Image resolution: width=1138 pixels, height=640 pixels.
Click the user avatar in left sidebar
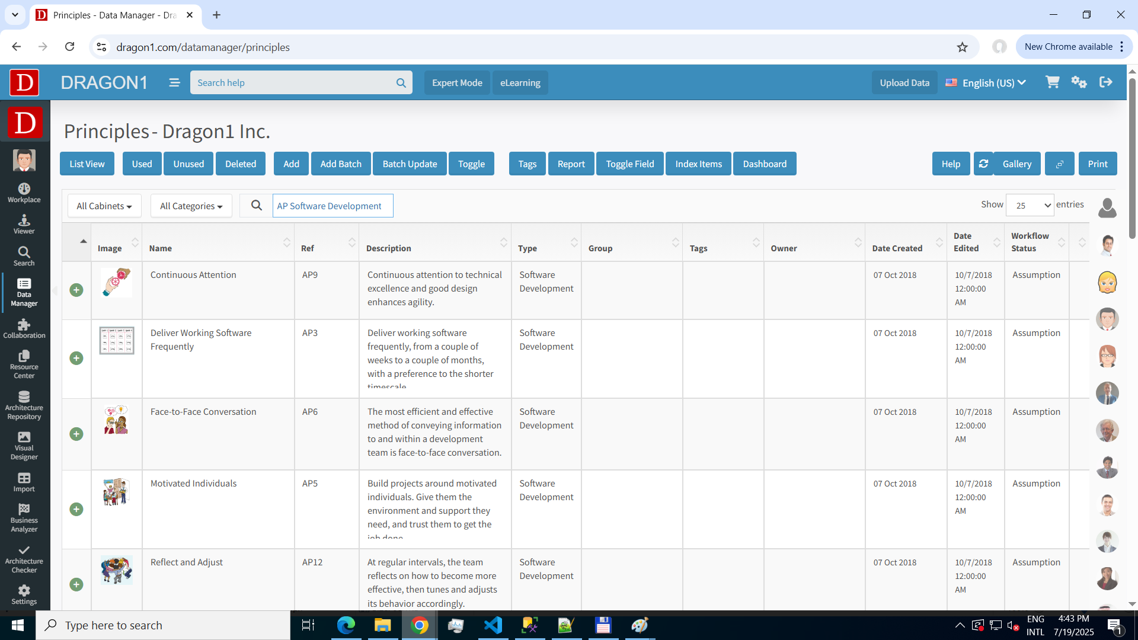pos(24,160)
